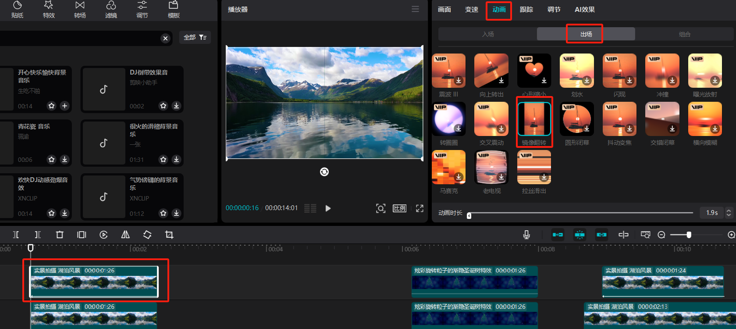Download the 气势磅礴的背景音乐 track
This screenshot has width=736, height=329.
[176, 213]
